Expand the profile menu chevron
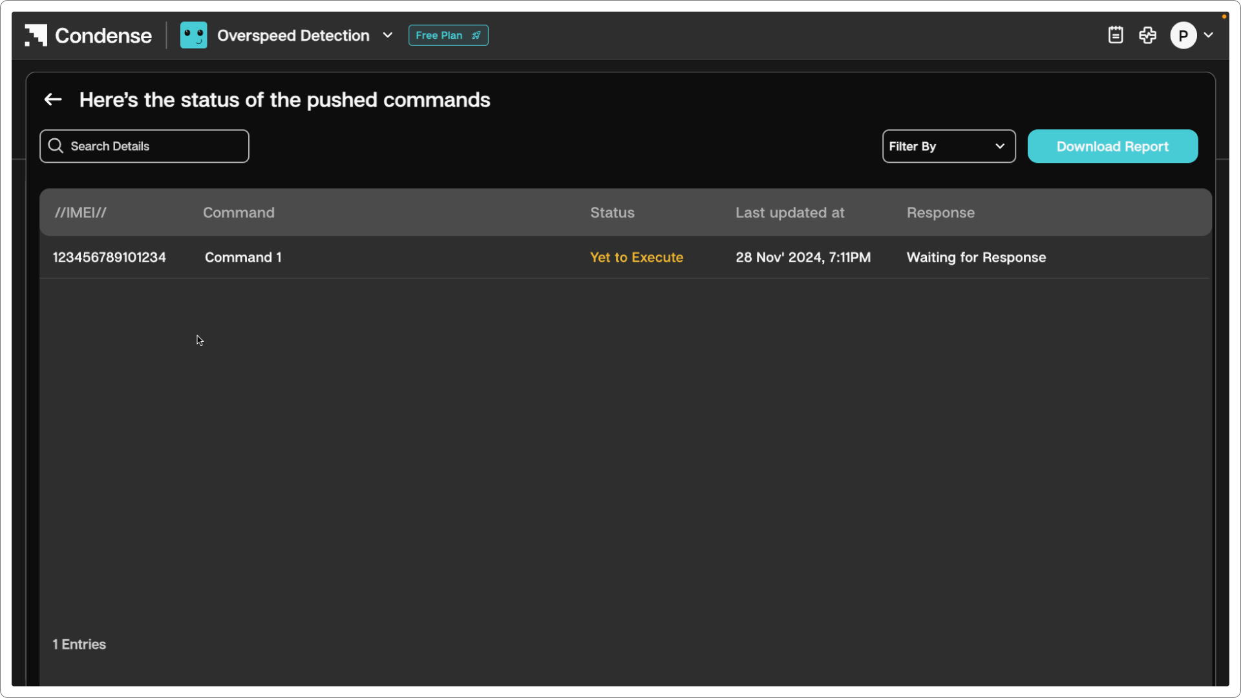 (1209, 36)
